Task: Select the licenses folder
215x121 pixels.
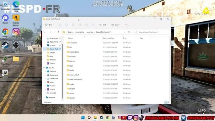Action: click(x=72, y=61)
